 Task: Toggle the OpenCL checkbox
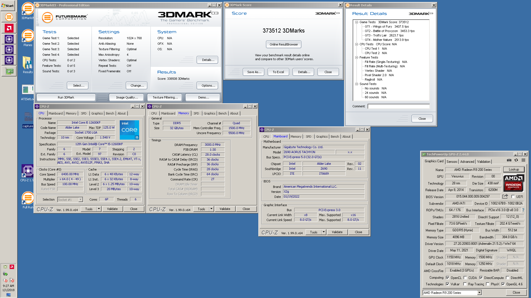point(447,278)
